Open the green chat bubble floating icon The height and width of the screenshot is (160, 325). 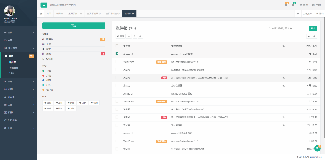(x=317, y=148)
